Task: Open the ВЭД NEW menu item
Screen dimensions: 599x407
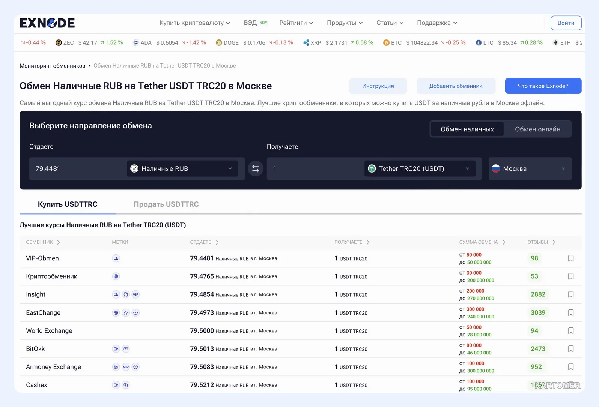Action: tap(255, 23)
